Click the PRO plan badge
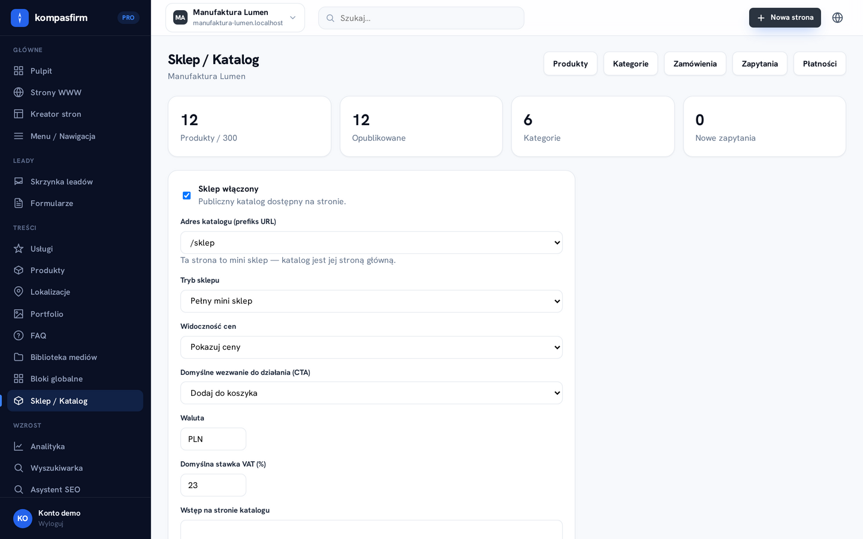863x539 pixels. pos(128,18)
